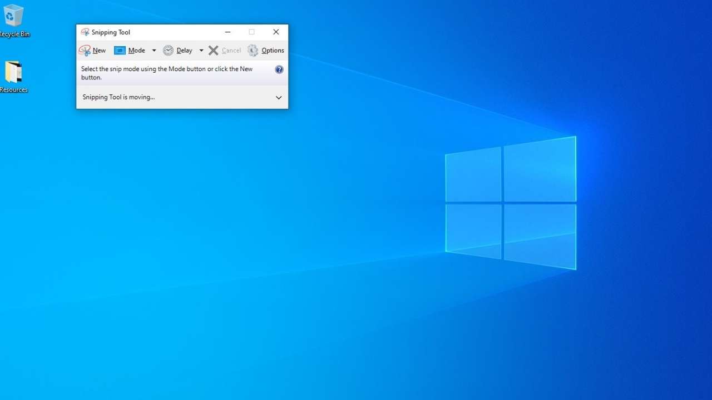Click the clock Delay icon
Screen dimensions: 712x400
point(169,51)
